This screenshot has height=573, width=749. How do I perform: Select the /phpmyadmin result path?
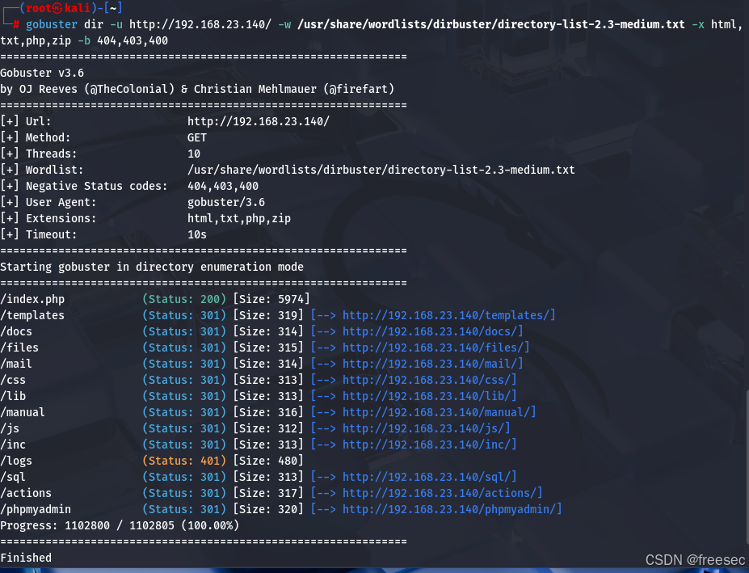(x=36, y=509)
